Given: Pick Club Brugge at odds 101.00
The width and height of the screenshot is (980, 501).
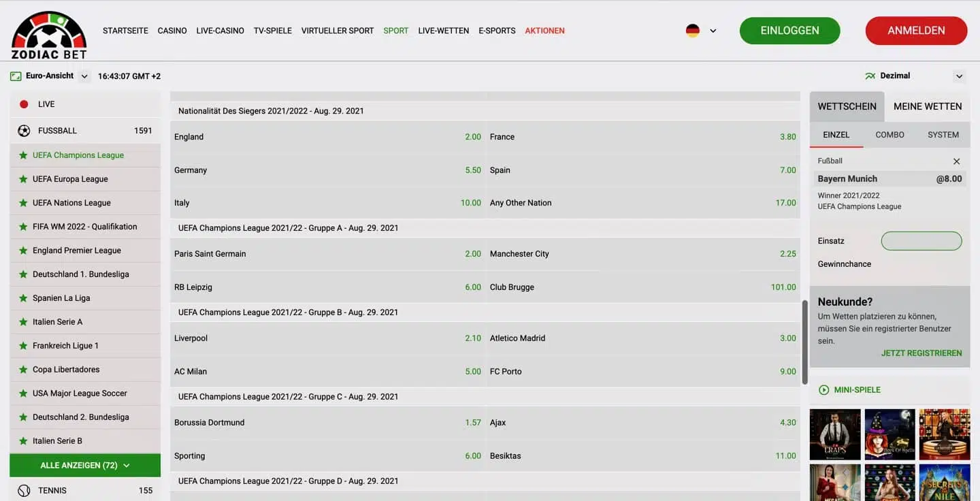Looking at the screenshot, I should (642, 287).
